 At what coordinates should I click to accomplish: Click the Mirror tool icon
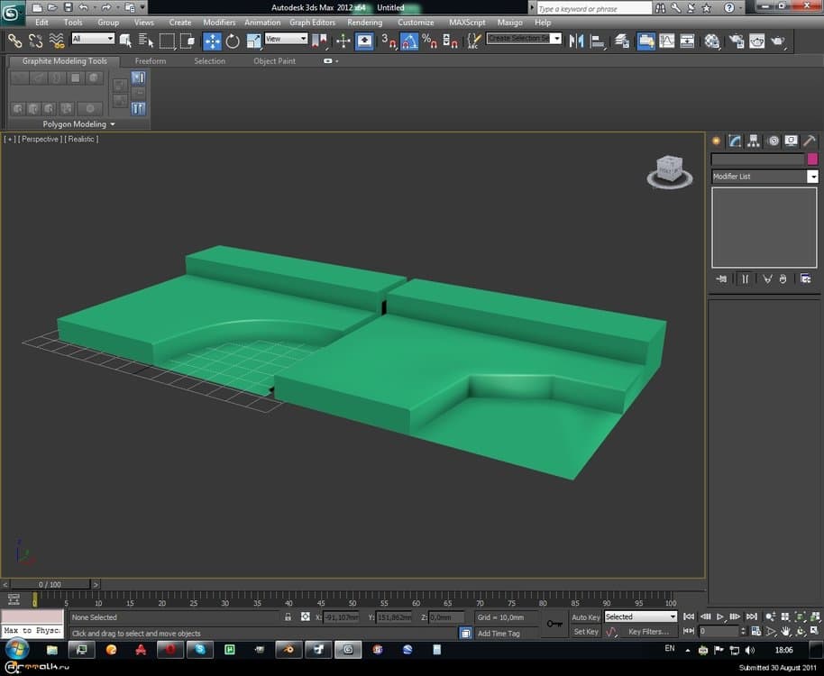click(x=576, y=41)
